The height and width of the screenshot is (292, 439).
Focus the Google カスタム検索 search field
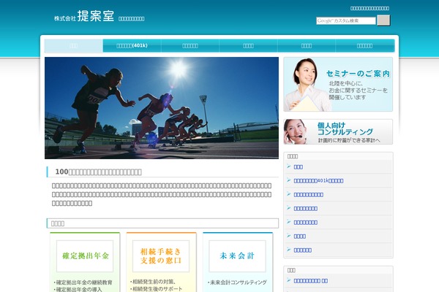click(x=346, y=20)
